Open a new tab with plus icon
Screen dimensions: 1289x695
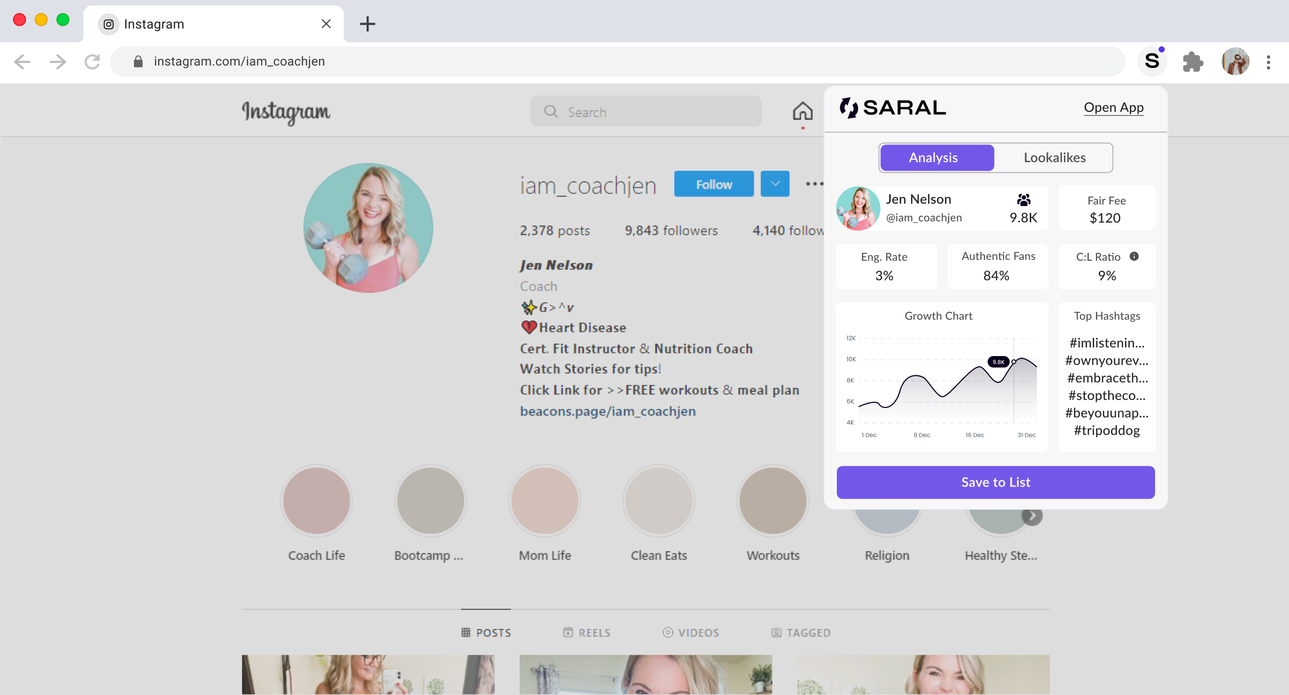click(368, 24)
